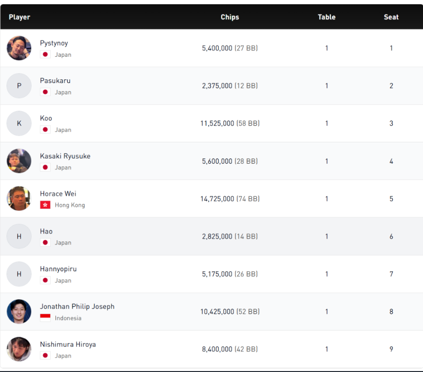Click the Hong Kong flag icon

click(x=45, y=205)
